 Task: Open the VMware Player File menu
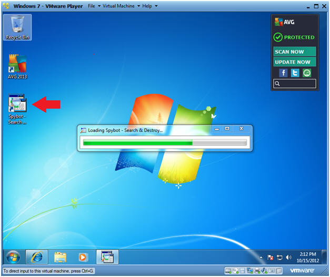click(x=94, y=6)
